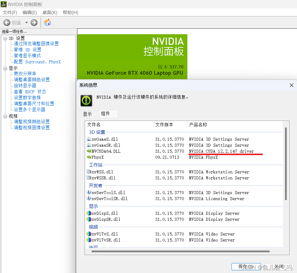The height and width of the screenshot is (273, 297).
Task: Select the NVIDIA CUDA 12.2.147 driver text
Action: 221,151
